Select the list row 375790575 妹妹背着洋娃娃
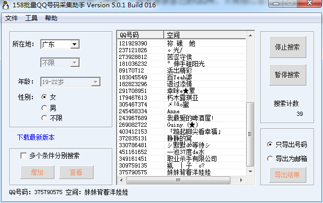The image size is (323, 203). tap(182, 172)
